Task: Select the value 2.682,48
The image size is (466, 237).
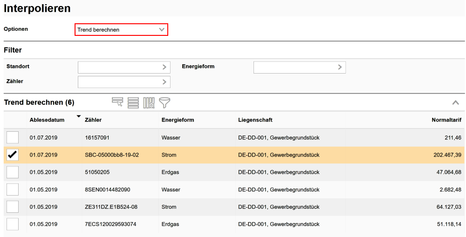Action: 451,190
